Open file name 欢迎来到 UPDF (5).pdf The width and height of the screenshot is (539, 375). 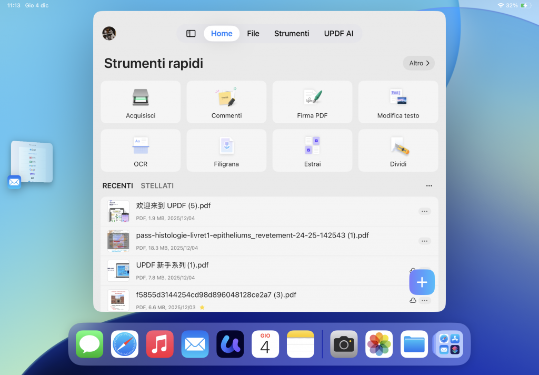[173, 206]
